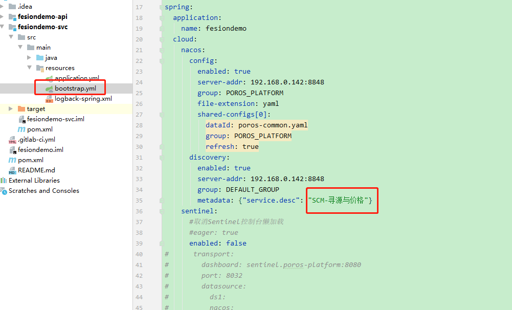The image size is (512, 310).
Task: Click line number 24 in the gutter
Action: click(139, 82)
